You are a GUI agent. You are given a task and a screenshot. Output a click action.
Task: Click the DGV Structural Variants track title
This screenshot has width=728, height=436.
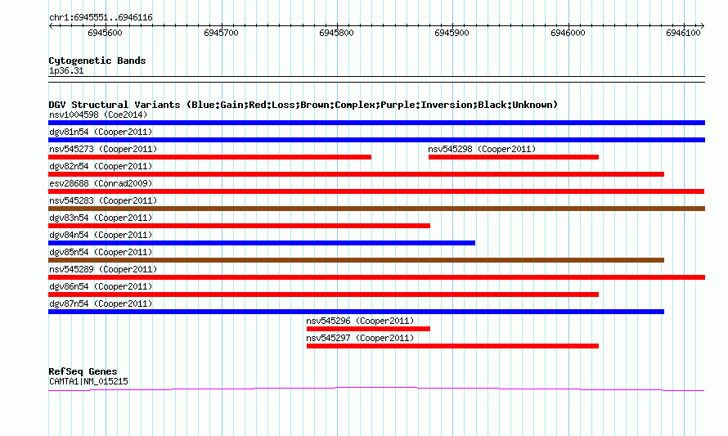click(x=303, y=105)
